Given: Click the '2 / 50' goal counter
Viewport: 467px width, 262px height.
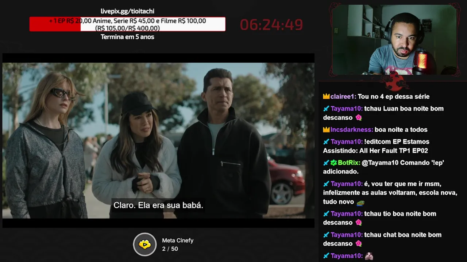Looking at the screenshot, I should click(170, 249).
